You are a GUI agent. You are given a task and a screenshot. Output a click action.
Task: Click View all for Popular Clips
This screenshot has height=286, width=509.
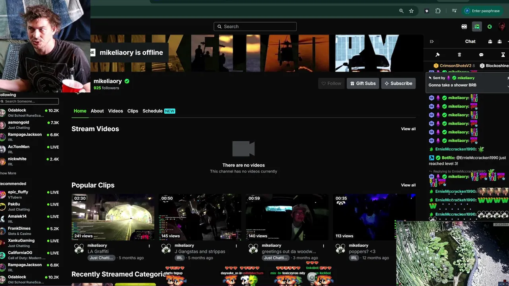pos(408,185)
